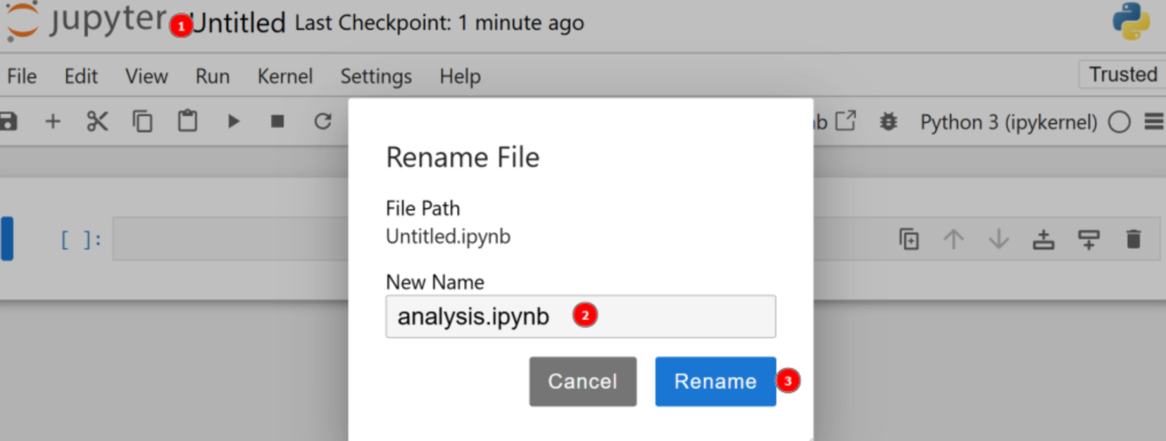
Task: Click Python 3 (ipykernel) kernel selector
Action: (1007, 121)
